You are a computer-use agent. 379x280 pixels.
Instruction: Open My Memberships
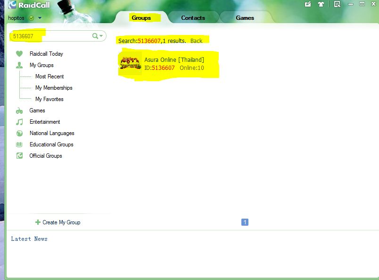54,88
